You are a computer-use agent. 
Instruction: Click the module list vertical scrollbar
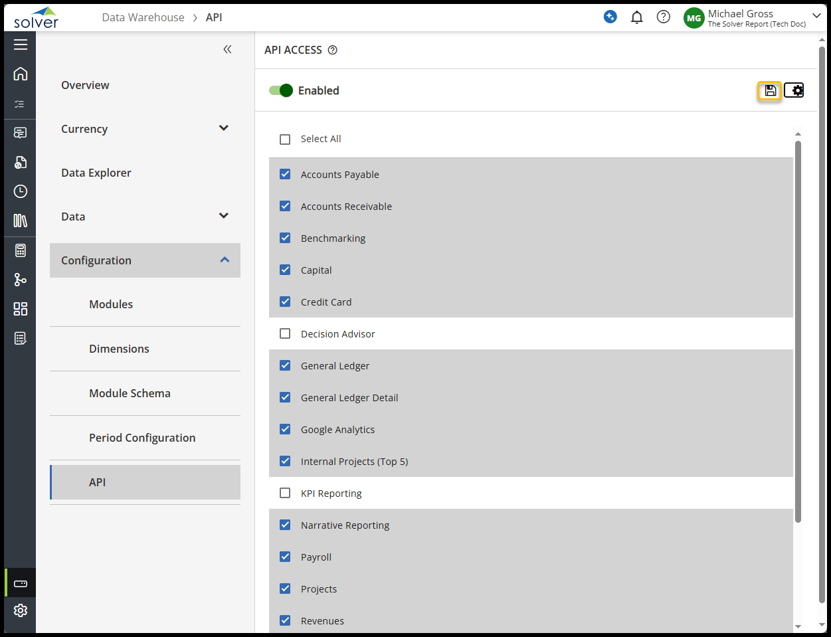click(x=798, y=332)
